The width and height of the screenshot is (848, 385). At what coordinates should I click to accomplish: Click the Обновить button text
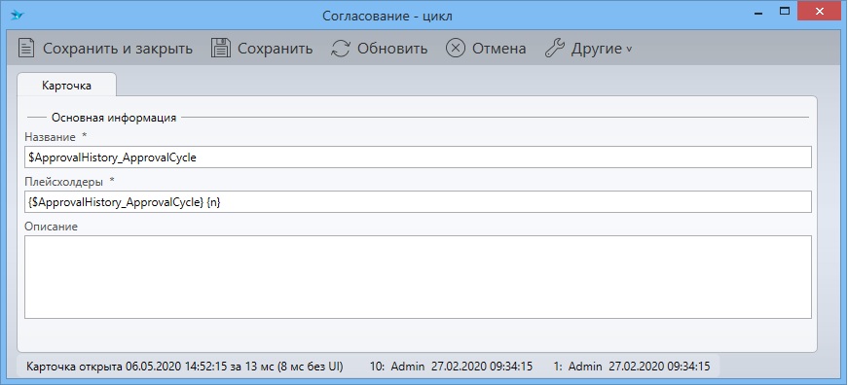point(392,49)
